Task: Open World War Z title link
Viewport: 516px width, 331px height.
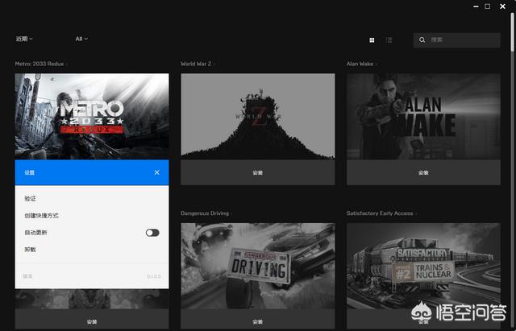Action: click(196, 64)
